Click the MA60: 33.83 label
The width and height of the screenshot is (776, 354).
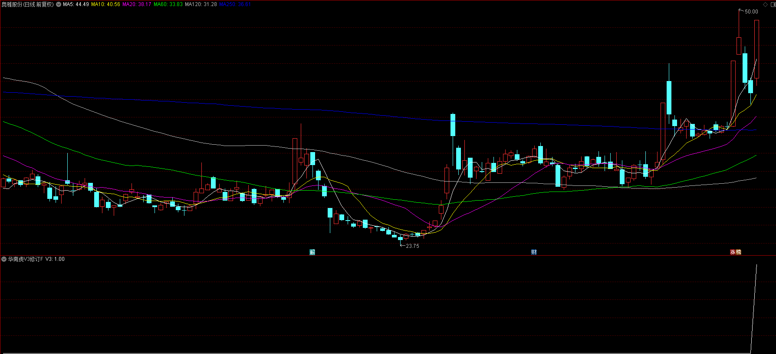168,4
